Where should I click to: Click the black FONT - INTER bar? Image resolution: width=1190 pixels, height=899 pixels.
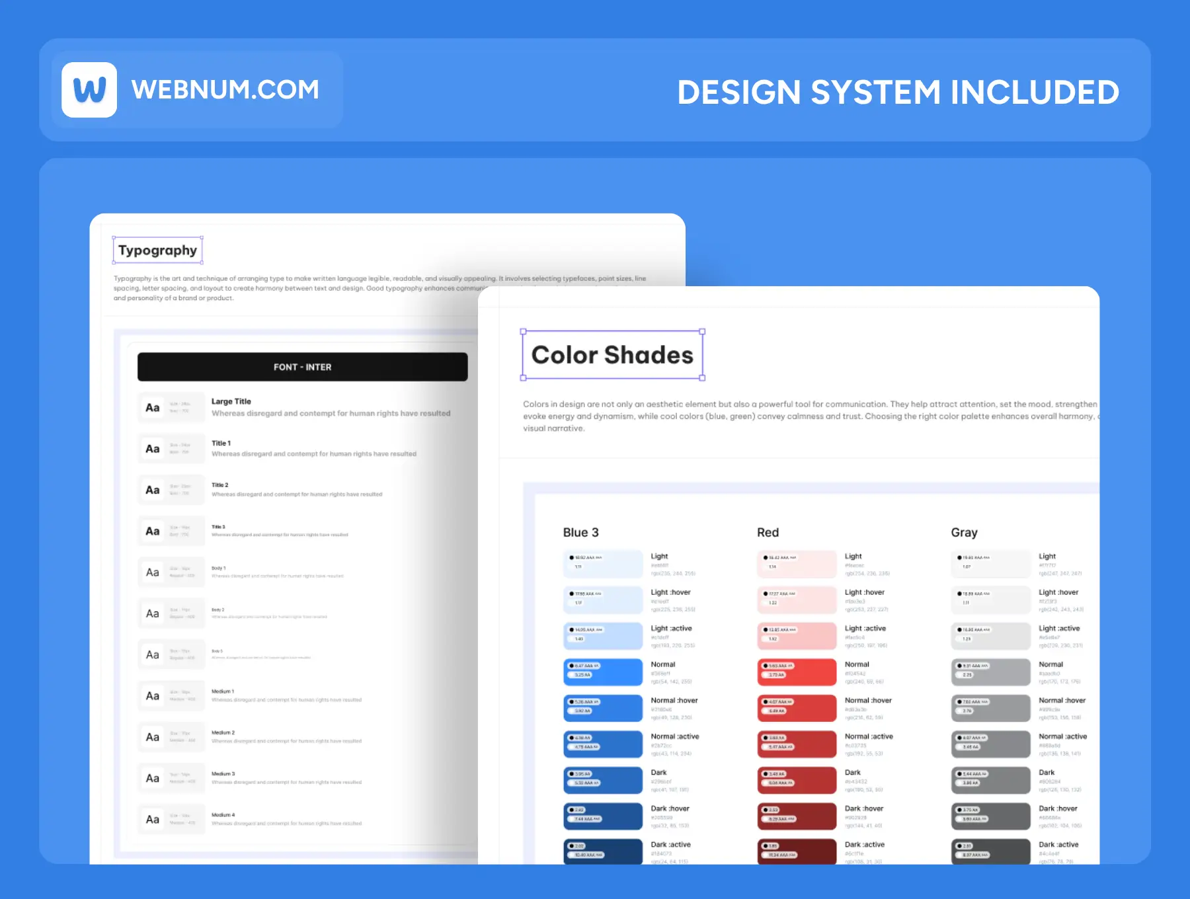coord(302,367)
